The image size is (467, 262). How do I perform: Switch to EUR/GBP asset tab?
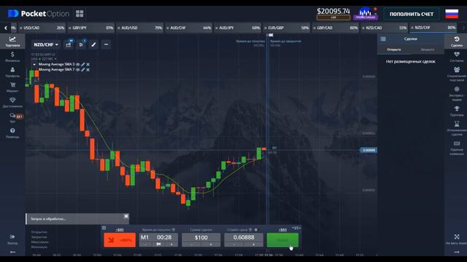coord(287,28)
